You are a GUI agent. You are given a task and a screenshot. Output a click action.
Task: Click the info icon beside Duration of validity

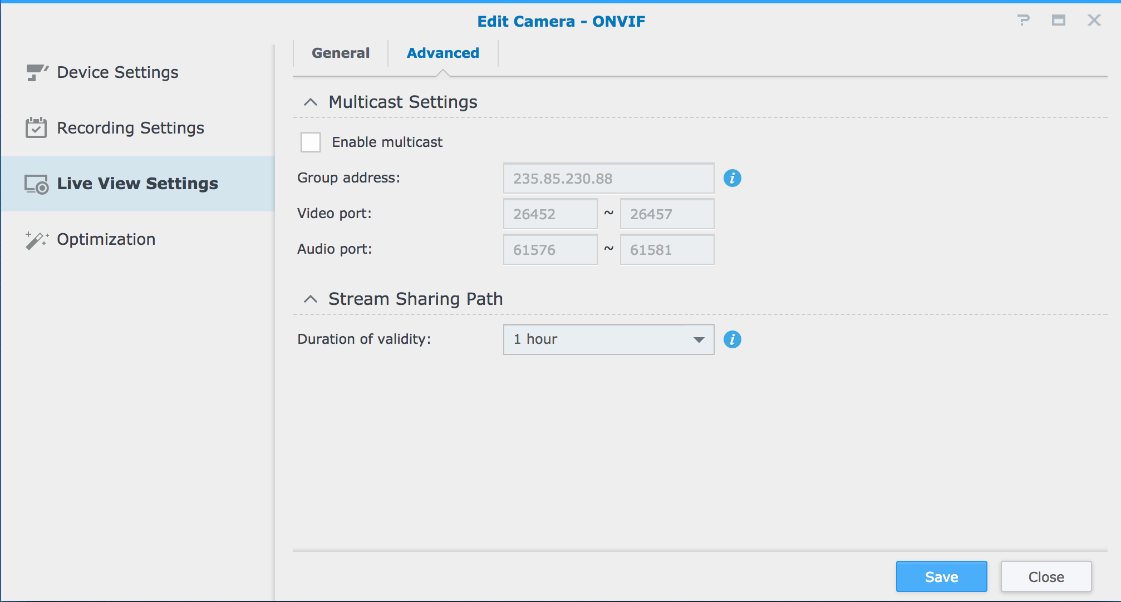click(x=732, y=339)
